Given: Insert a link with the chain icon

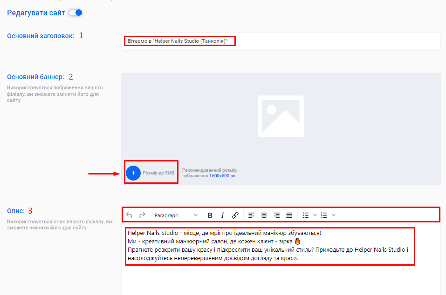Looking at the screenshot, I should pyautogui.click(x=235, y=215).
